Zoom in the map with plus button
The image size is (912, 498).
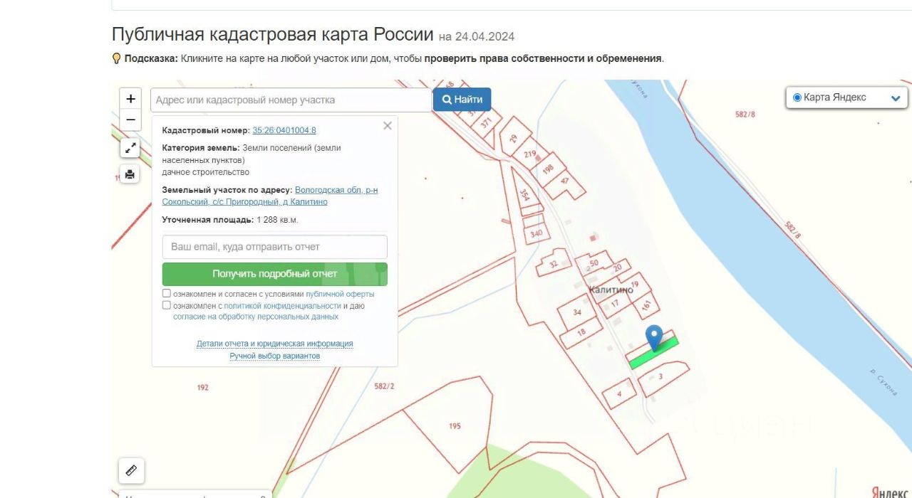[x=130, y=99]
